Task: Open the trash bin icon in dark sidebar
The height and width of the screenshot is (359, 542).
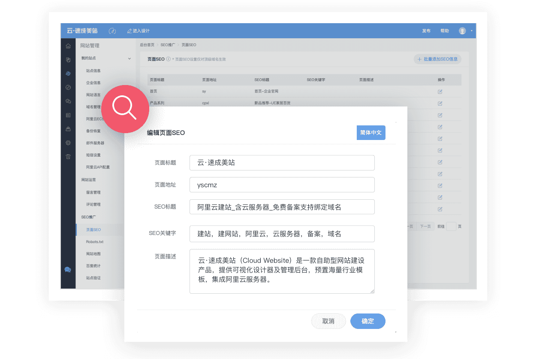Action: tap(68, 157)
